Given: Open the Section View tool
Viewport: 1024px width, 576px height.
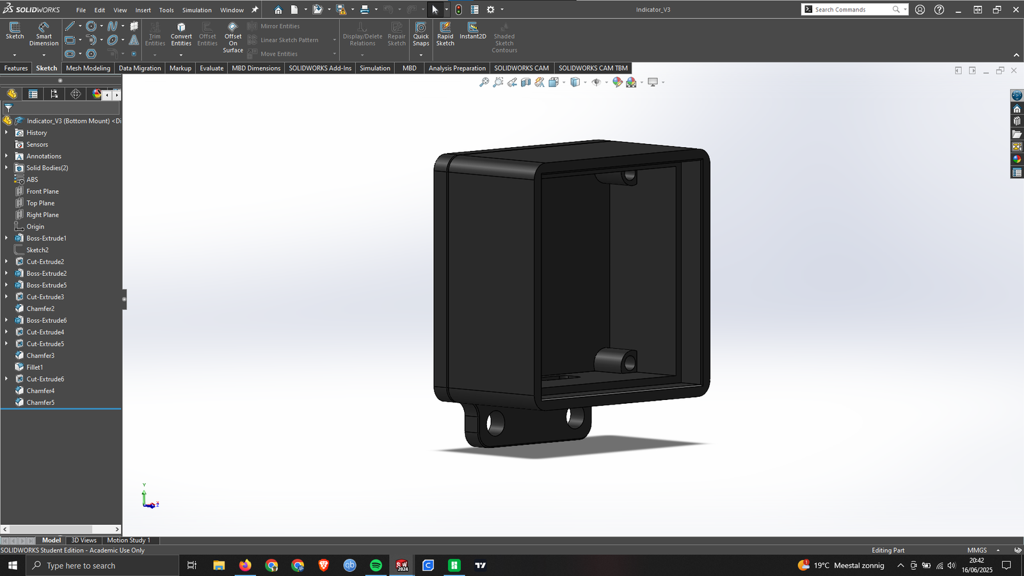Looking at the screenshot, I should tap(525, 83).
